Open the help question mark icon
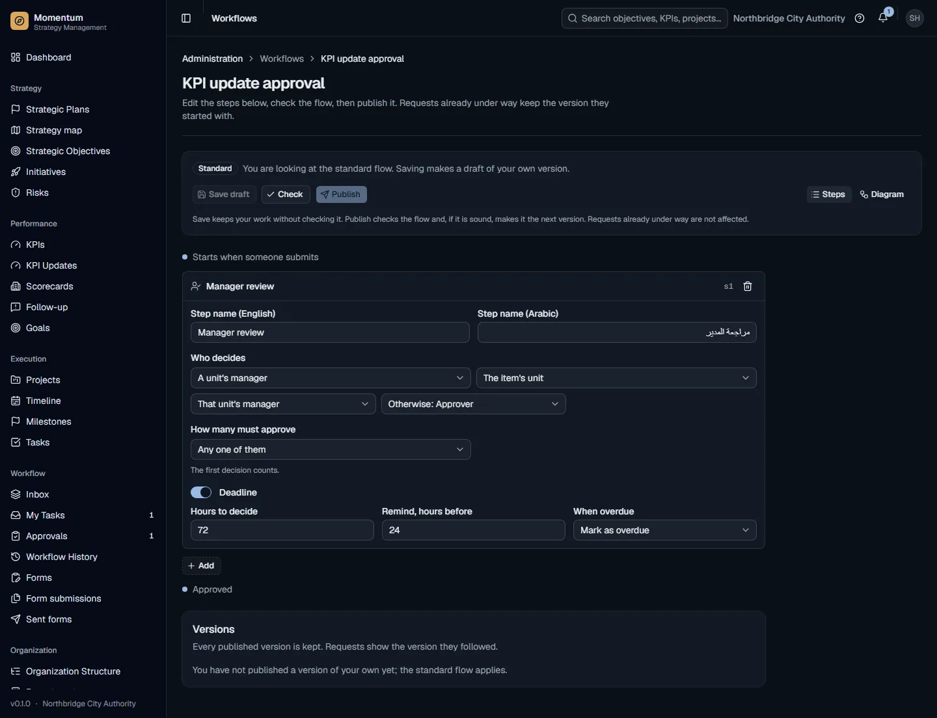The height and width of the screenshot is (718, 937). coord(860,18)
